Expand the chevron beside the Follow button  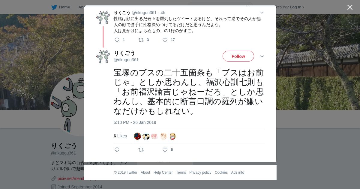coord(262,56)
